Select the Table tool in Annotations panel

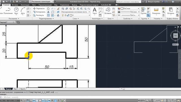click(100, 15)
